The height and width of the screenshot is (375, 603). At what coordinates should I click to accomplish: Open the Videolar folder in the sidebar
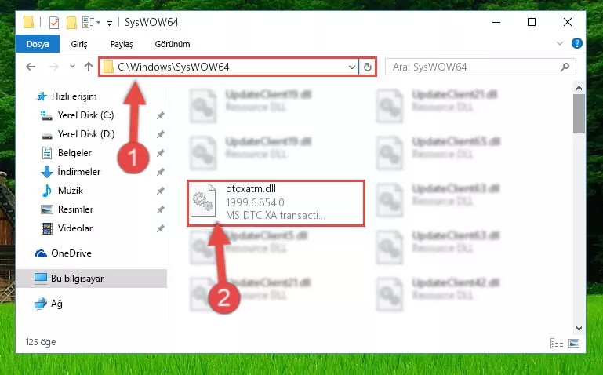pyautogui.click(x=75, y=228)
